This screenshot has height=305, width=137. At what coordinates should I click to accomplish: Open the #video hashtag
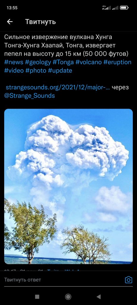(14, 71)
